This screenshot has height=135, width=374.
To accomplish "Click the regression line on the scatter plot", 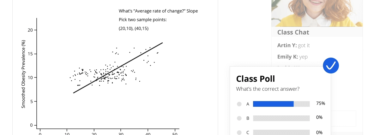I will [118, 68].
